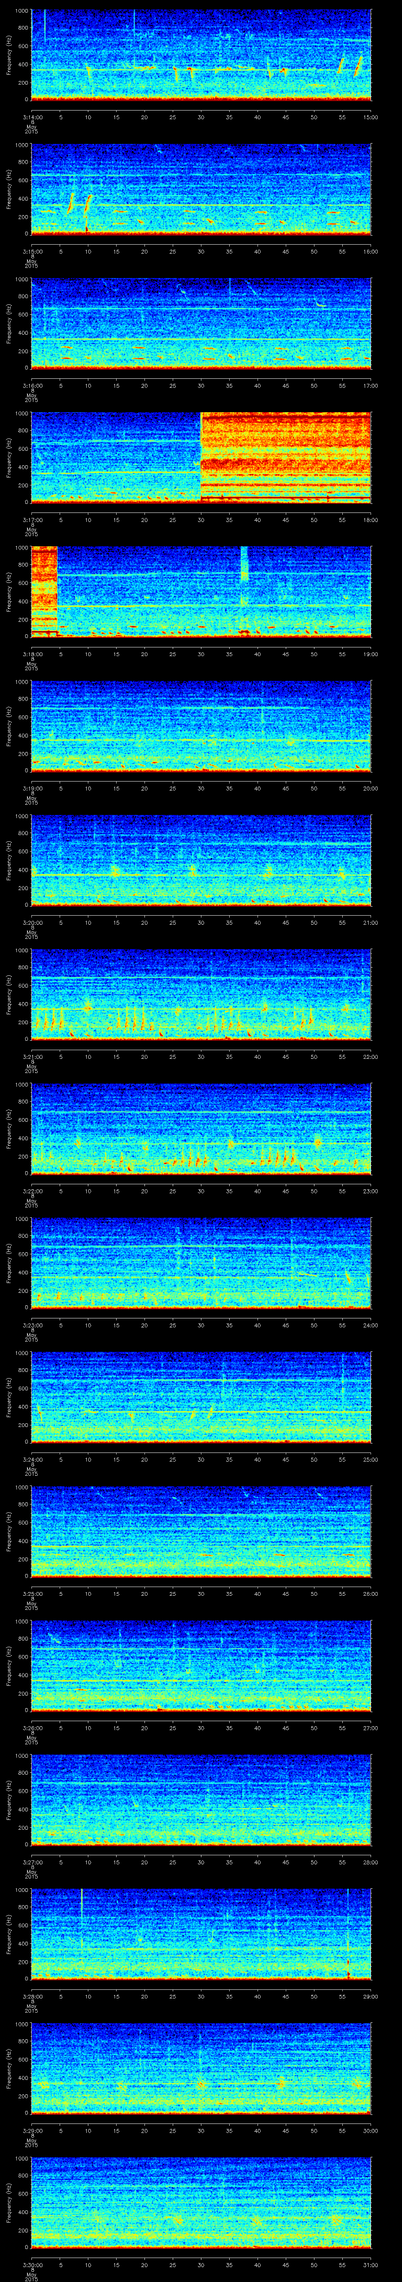Select the loud red broadband noise block in the 3:17:00 panel
The height and width of the screenshot is (2282, 402).
pos(286,457)
